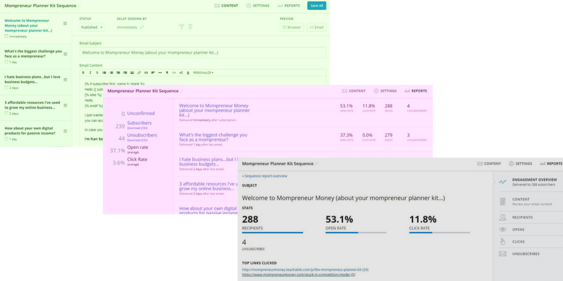Open Reports tab in the pink window
Viewport: 563px width, 281px height.
(x=416, y=91)
